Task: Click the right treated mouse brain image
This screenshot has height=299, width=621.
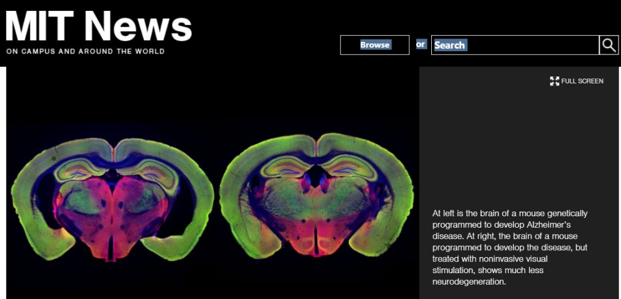Action: click(316, 197)
